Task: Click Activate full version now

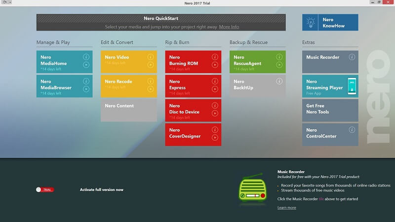Action: 102,190
